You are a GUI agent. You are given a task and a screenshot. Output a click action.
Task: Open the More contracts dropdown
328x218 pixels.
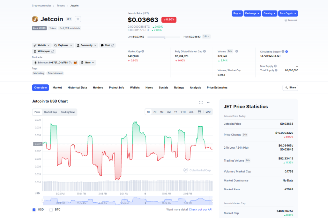click(x=87, y=63)
